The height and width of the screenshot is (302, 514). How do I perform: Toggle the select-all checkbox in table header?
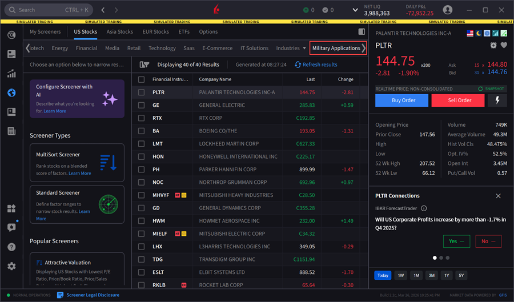[x=141, y=79]
